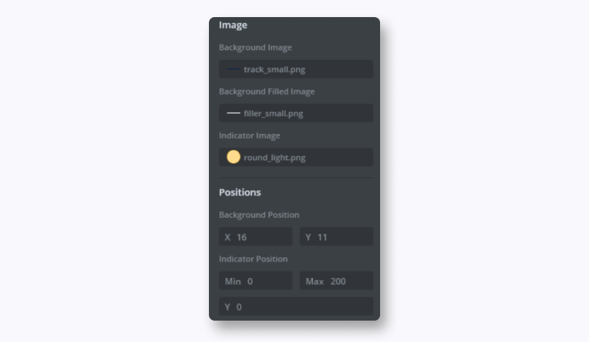This screenshot has height=342, width=589.
Task: Click the yellow round_light.png circle icon
Action: click(x=233, y=157)
